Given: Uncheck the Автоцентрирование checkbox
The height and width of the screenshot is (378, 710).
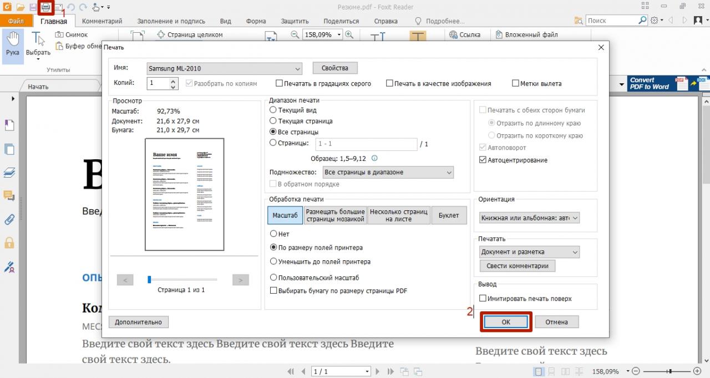Looking at the screenshot, I should click(x=483, y=160).
